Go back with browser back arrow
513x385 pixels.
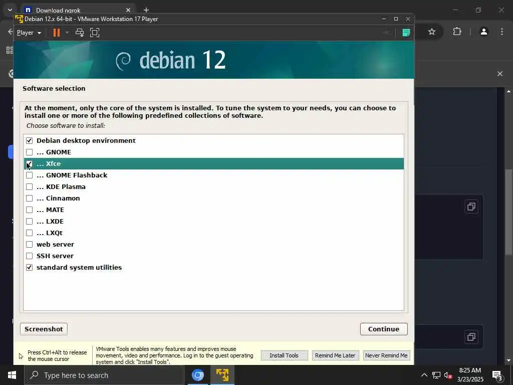pyautogui.click(x=10, y=32)
